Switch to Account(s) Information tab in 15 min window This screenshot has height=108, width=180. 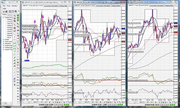(51, 6)
